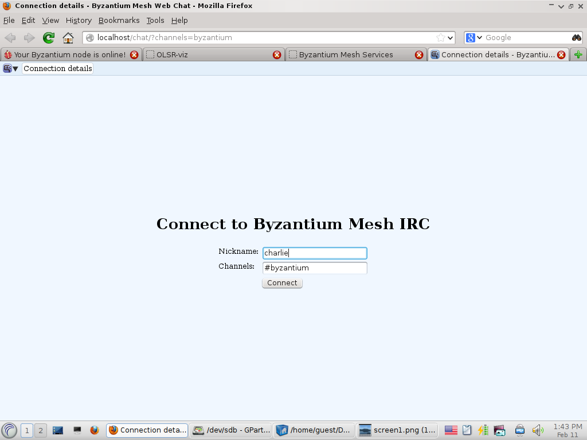Image resolution: width=587 pixels, height=440 pixels.
Task: Open the Help menu
Action: coord(179,20)
